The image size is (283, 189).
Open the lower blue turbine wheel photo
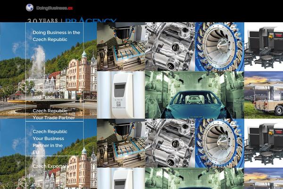click(220, 143)
